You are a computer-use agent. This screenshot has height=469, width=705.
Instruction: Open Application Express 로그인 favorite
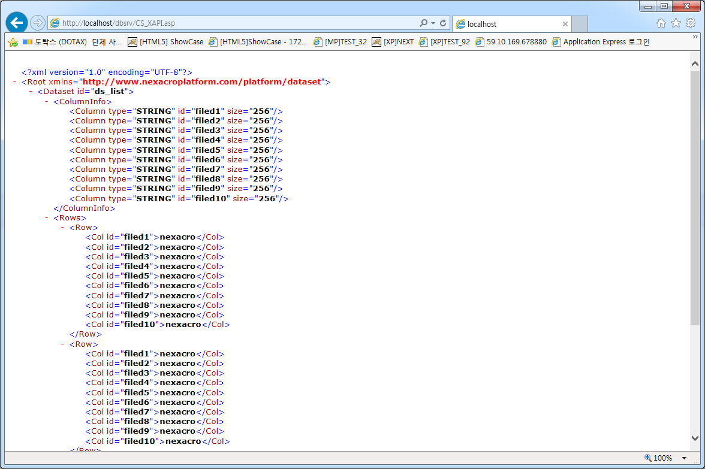click(x=601, y=42)
